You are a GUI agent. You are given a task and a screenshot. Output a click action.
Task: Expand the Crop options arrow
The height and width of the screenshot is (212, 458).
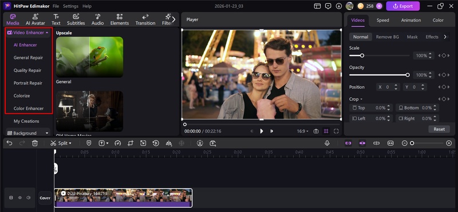(x=361, y=99)
